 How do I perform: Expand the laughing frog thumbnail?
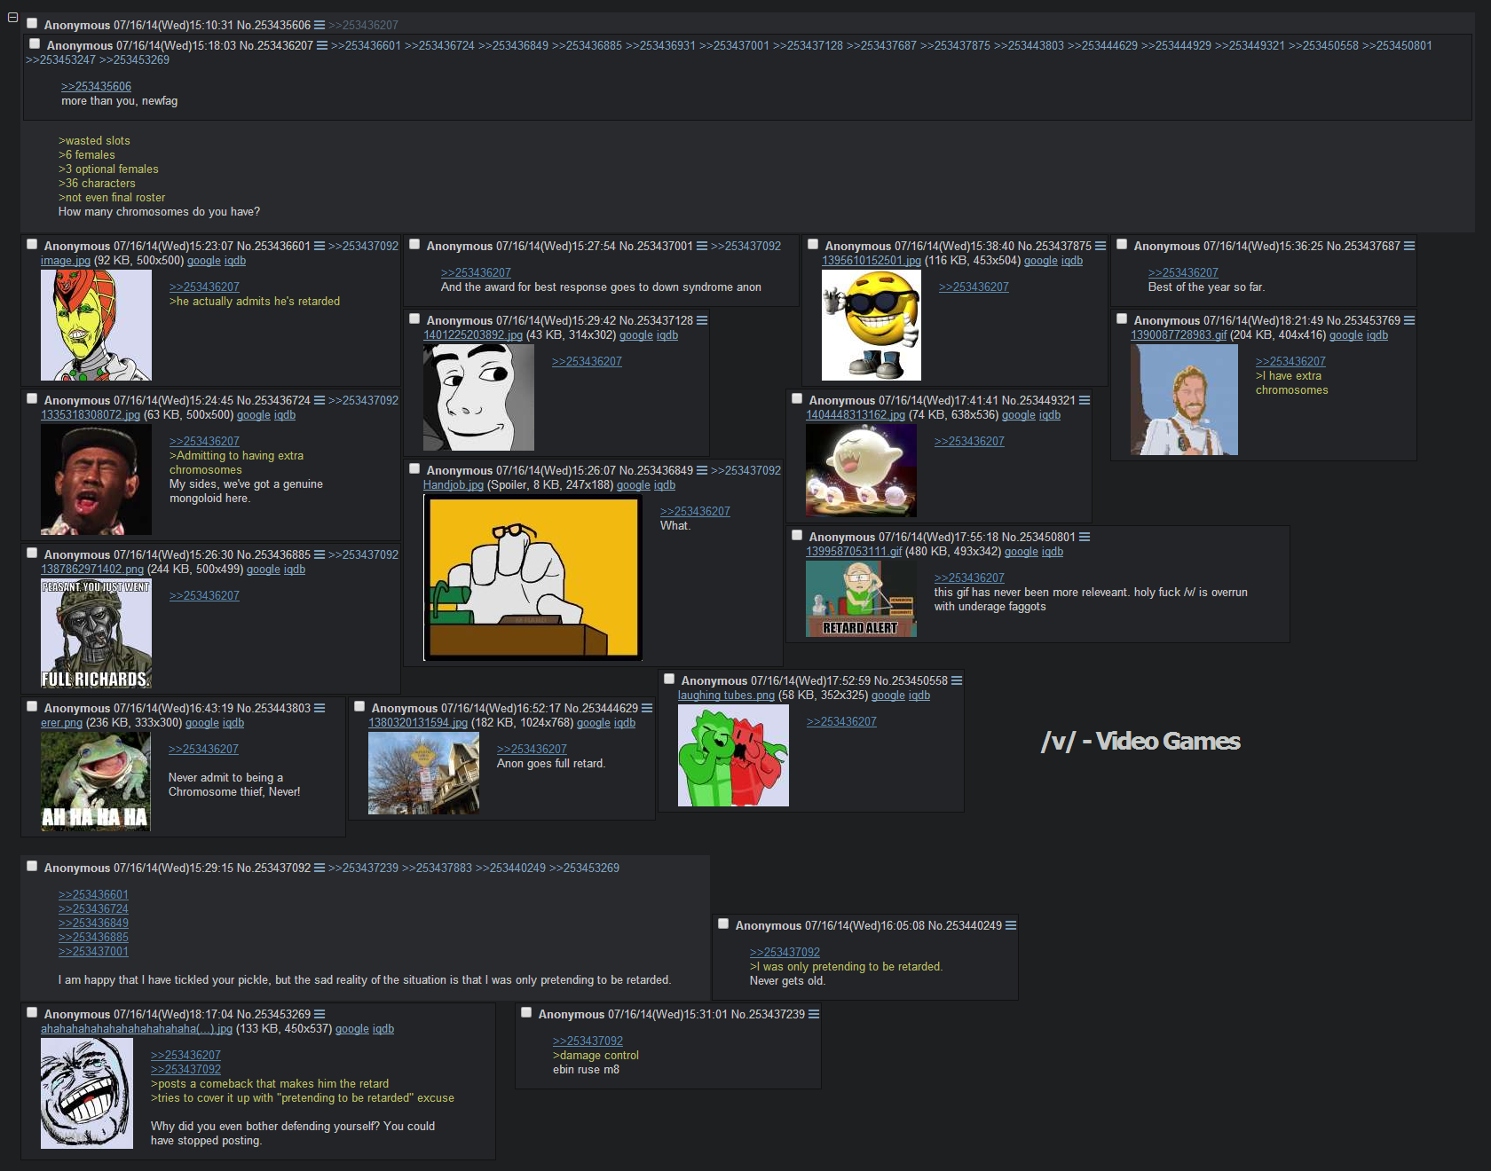[96, 782]
